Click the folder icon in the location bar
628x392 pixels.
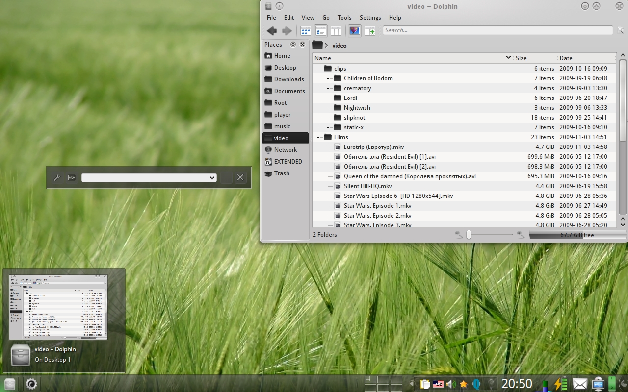317,45
